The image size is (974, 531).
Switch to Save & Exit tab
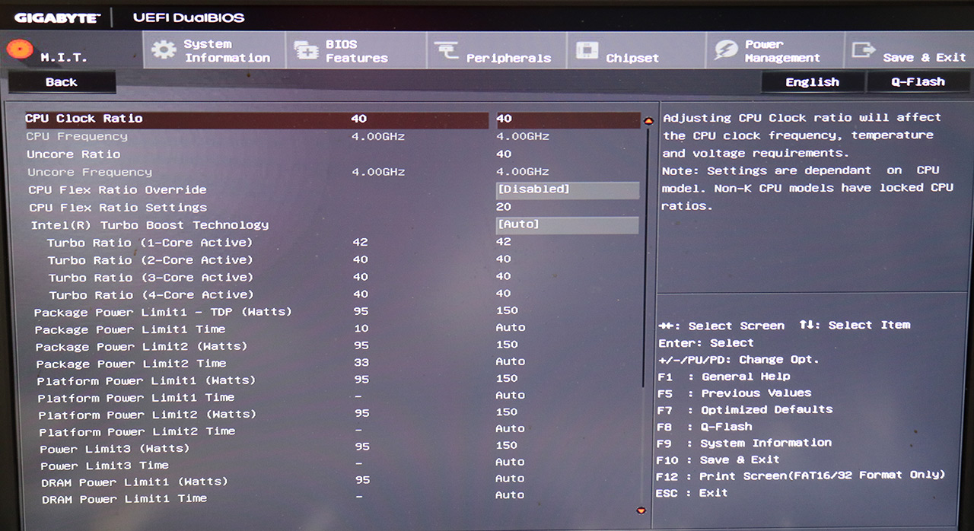coord(909,51)
